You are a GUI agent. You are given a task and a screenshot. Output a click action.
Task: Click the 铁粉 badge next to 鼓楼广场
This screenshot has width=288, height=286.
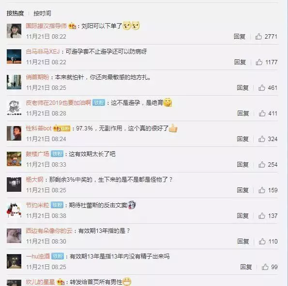(57, 154)
